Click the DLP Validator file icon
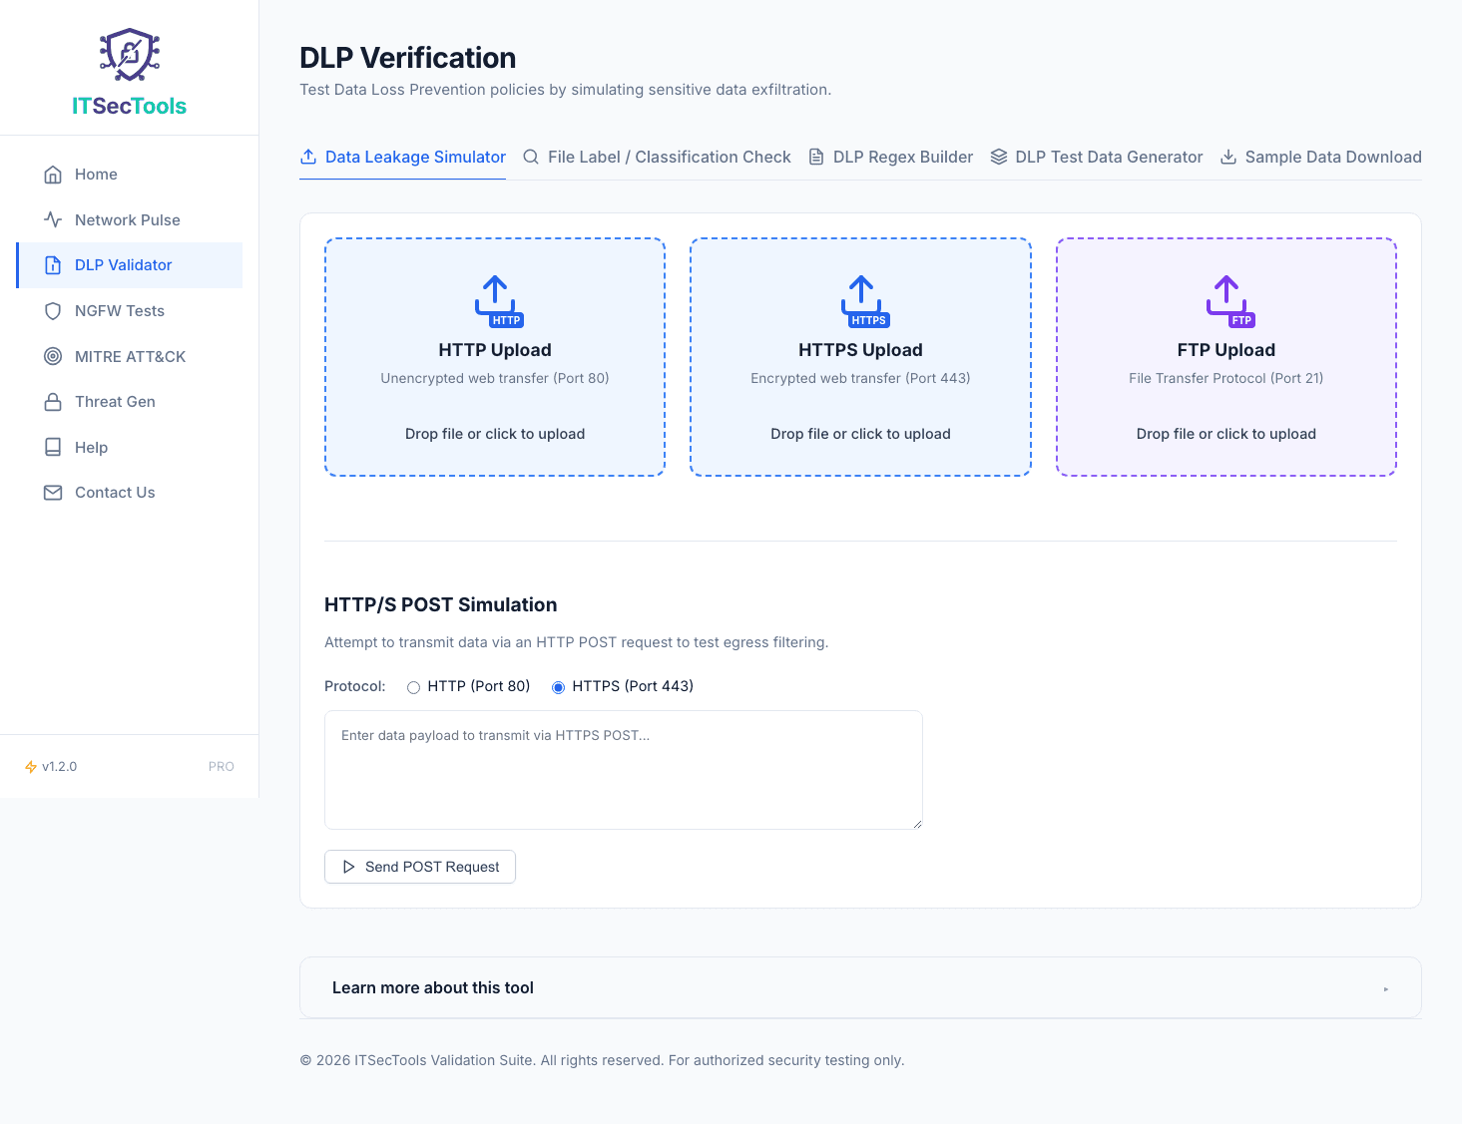1462x1124 pixels. 53,265
